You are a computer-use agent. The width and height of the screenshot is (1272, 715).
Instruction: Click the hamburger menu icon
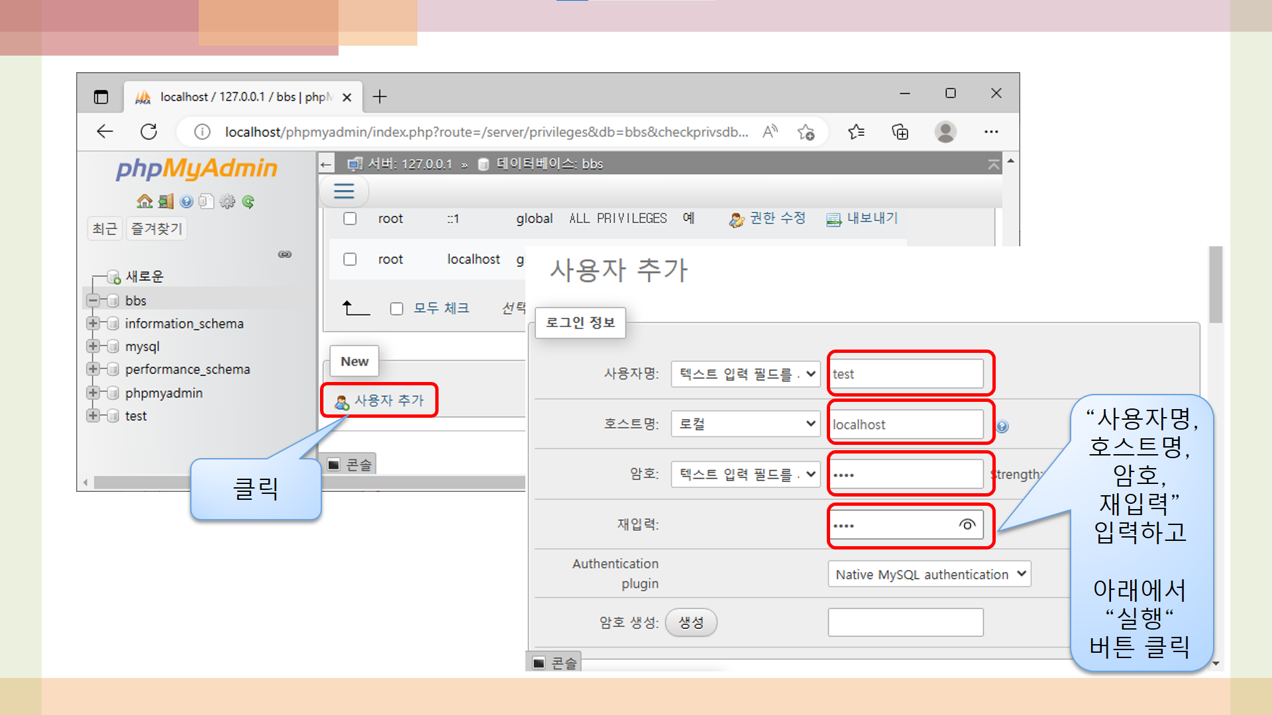(344, 191)
